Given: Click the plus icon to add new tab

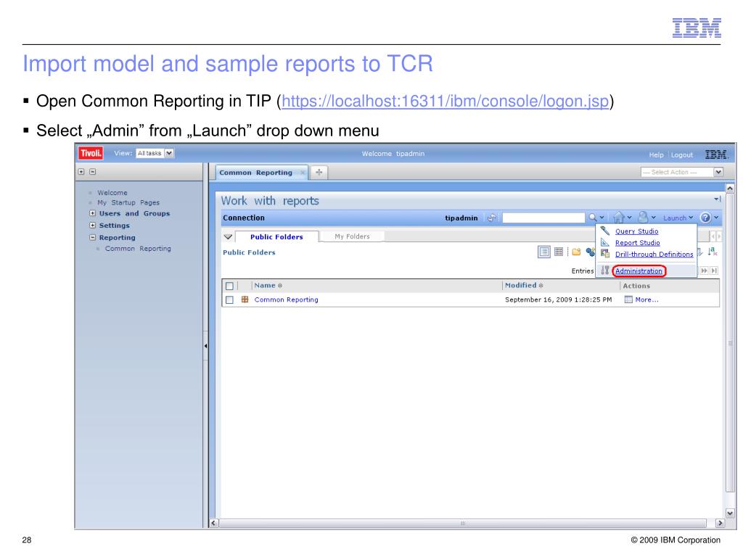Looking at the screenshot, I should (x=319, y=173).
